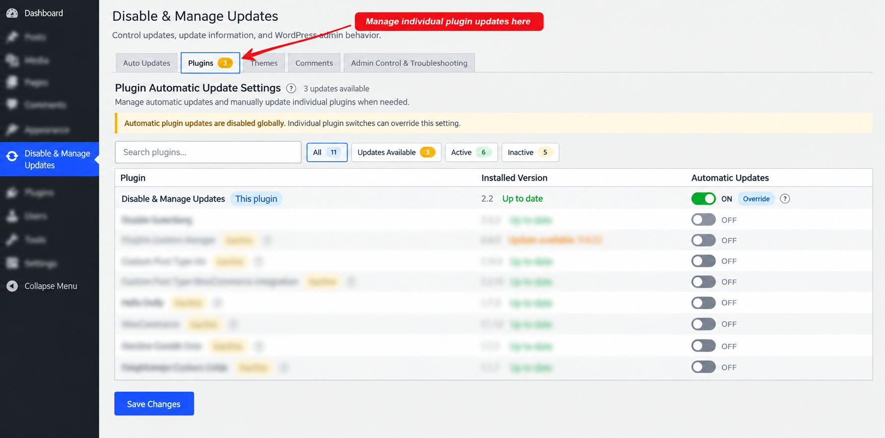The image size is (885, 438).
Task: Switch to the Auto Updates tab
Action: point(147,63)
